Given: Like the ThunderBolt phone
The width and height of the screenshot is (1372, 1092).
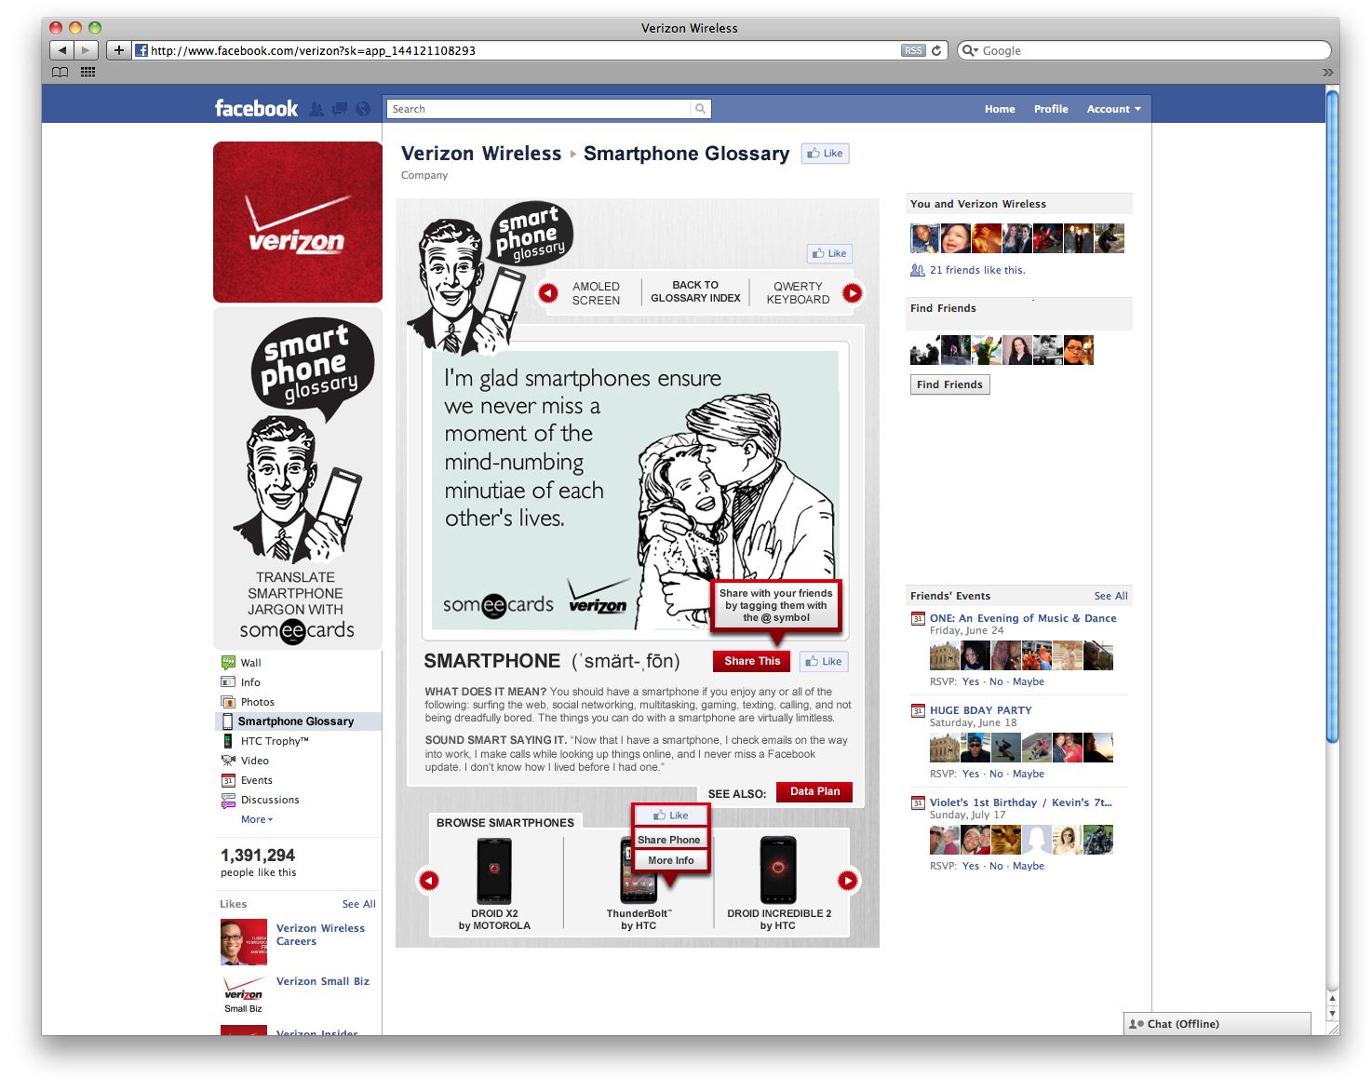Looking at the screenshot, I should 671,816.
